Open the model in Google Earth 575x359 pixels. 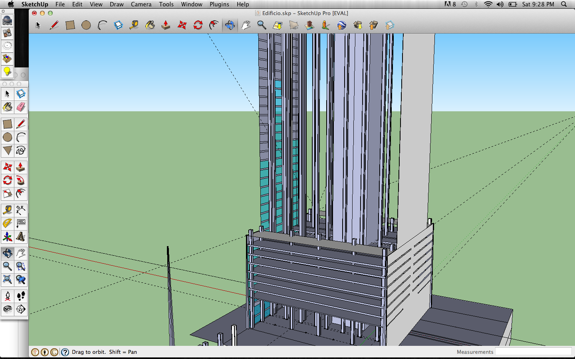pos(342,25)
